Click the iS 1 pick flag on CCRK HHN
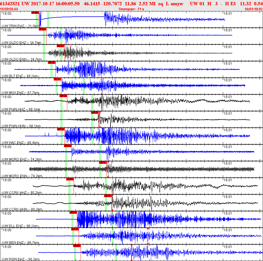This screenshot has width=263, height=261. click(x=108, y=196)
